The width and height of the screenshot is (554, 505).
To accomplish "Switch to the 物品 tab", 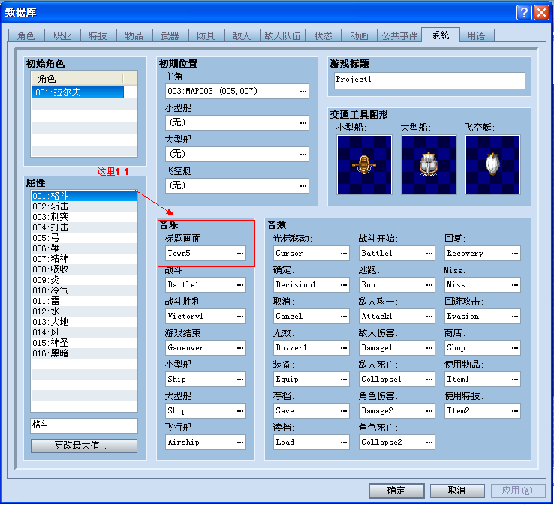I will pyautogui.click(x=134, y=36).
